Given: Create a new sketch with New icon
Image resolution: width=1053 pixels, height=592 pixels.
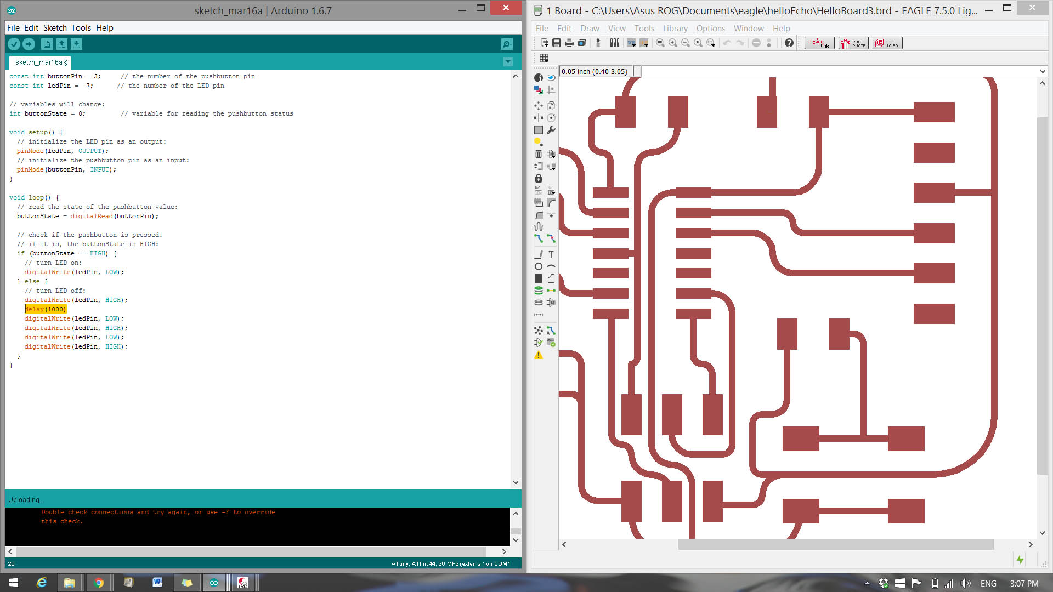Looking at the screenshot, I should pos(47,44).
